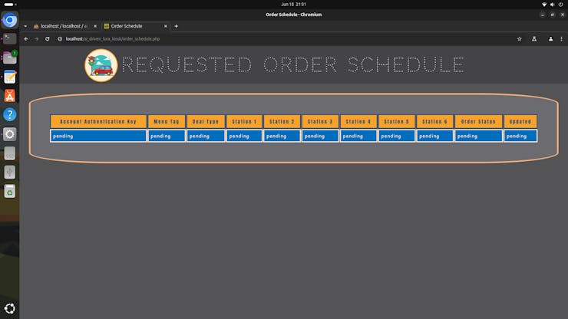Click the Updated column header
568x319 pixels.
pyautogui.click(x=520, y=121)
